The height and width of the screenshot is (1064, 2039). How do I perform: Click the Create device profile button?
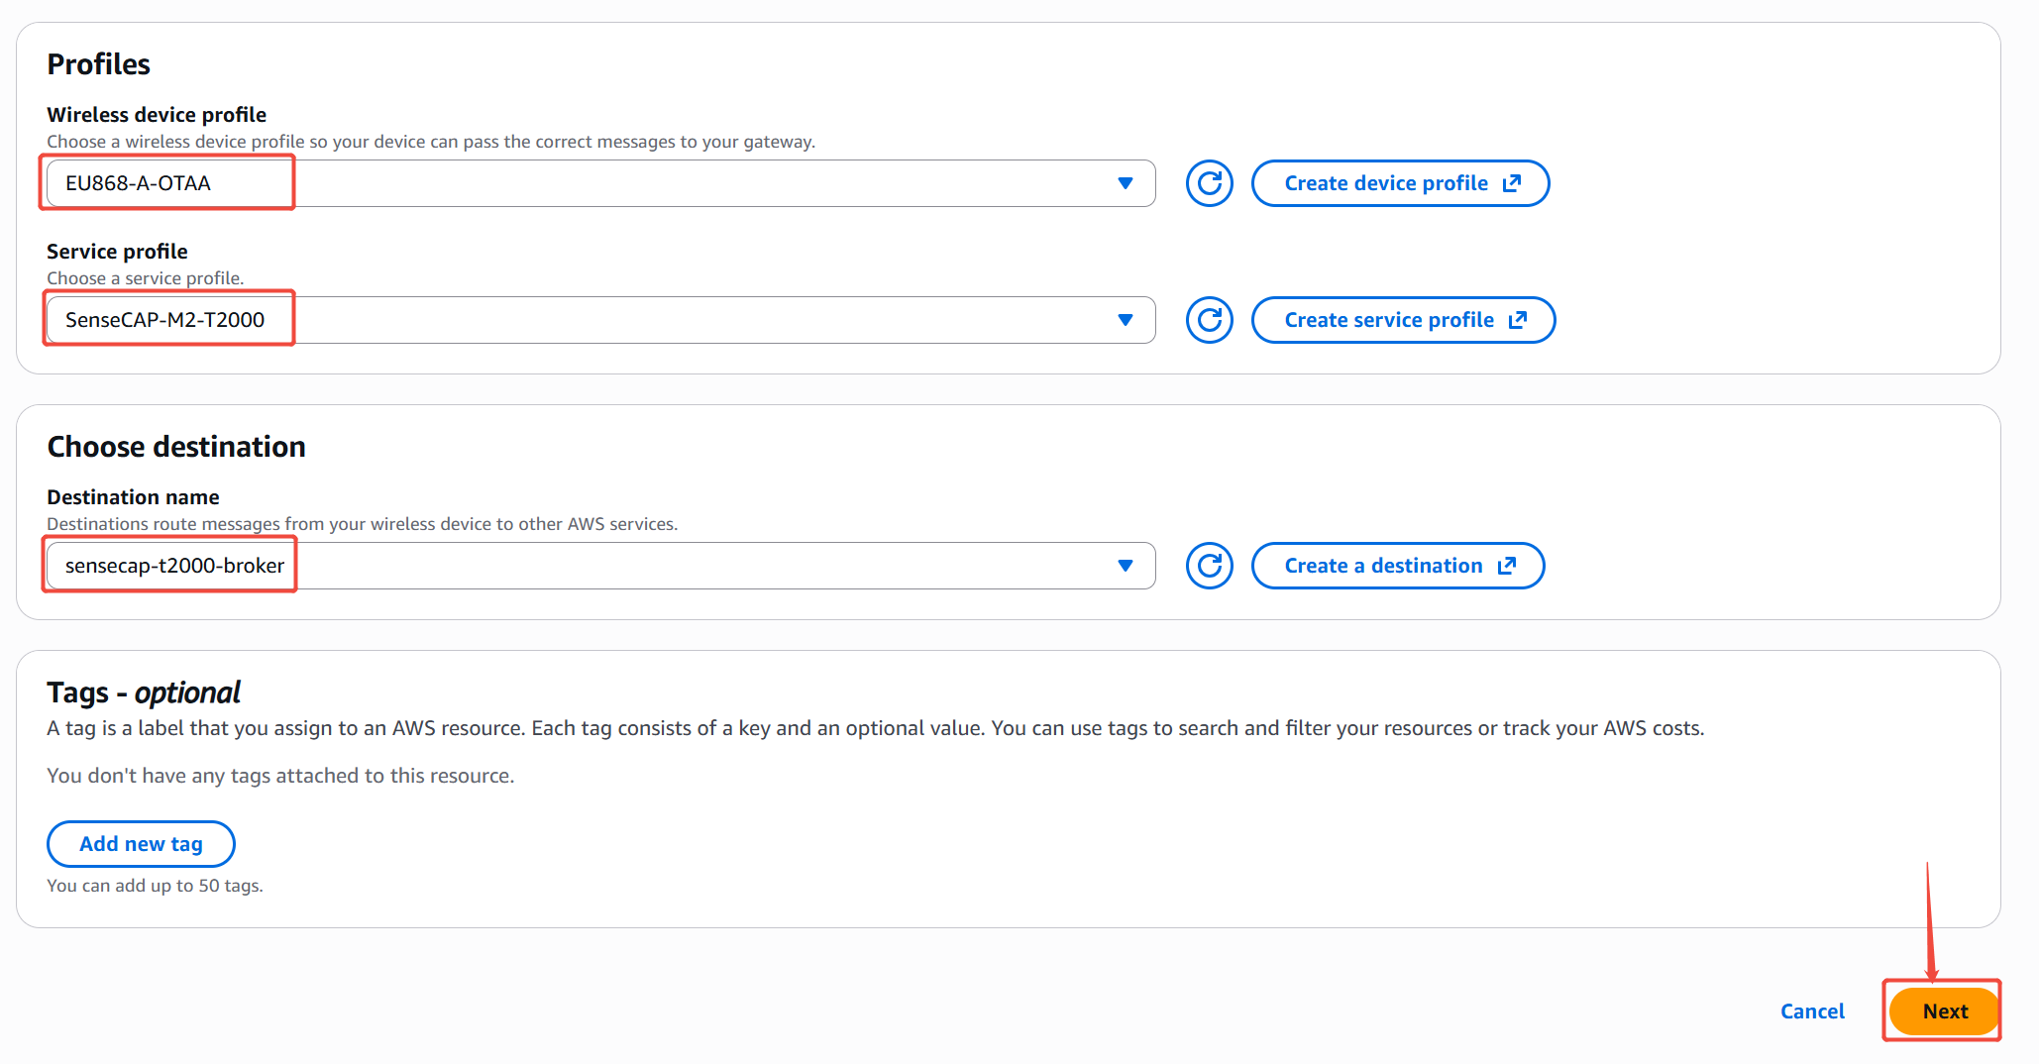(1385, 183)
